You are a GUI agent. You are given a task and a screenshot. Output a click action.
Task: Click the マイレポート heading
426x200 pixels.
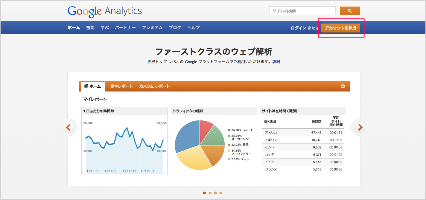coord(95,99)
